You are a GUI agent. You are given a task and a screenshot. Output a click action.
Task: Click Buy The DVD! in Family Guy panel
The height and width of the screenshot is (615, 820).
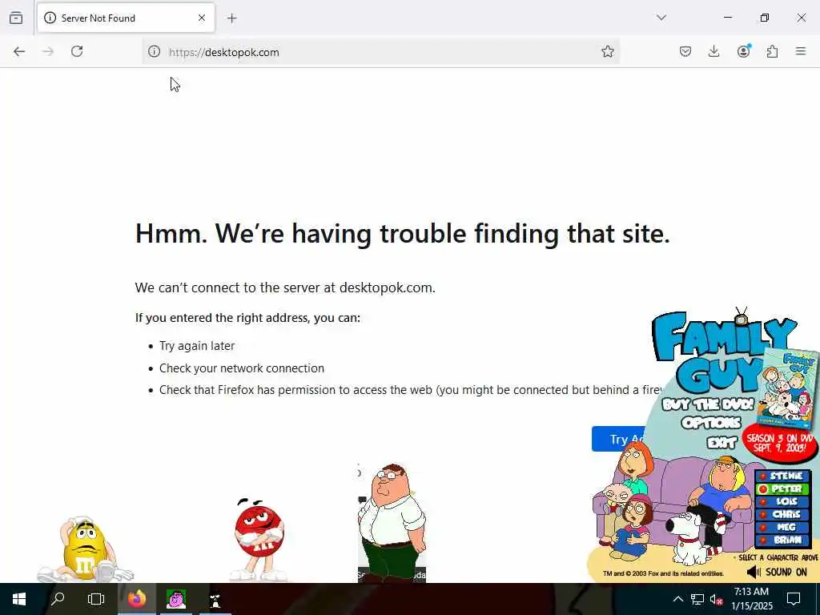click(x=708, y=404)
